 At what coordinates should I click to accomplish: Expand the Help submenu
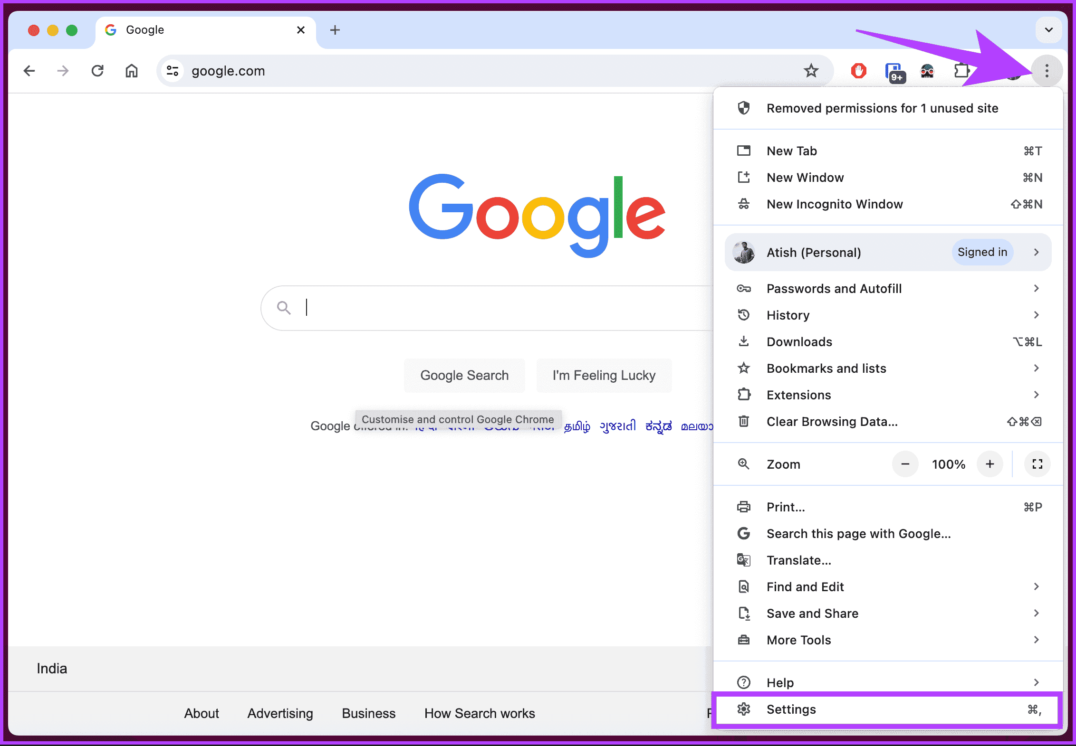tap(888, 682)
